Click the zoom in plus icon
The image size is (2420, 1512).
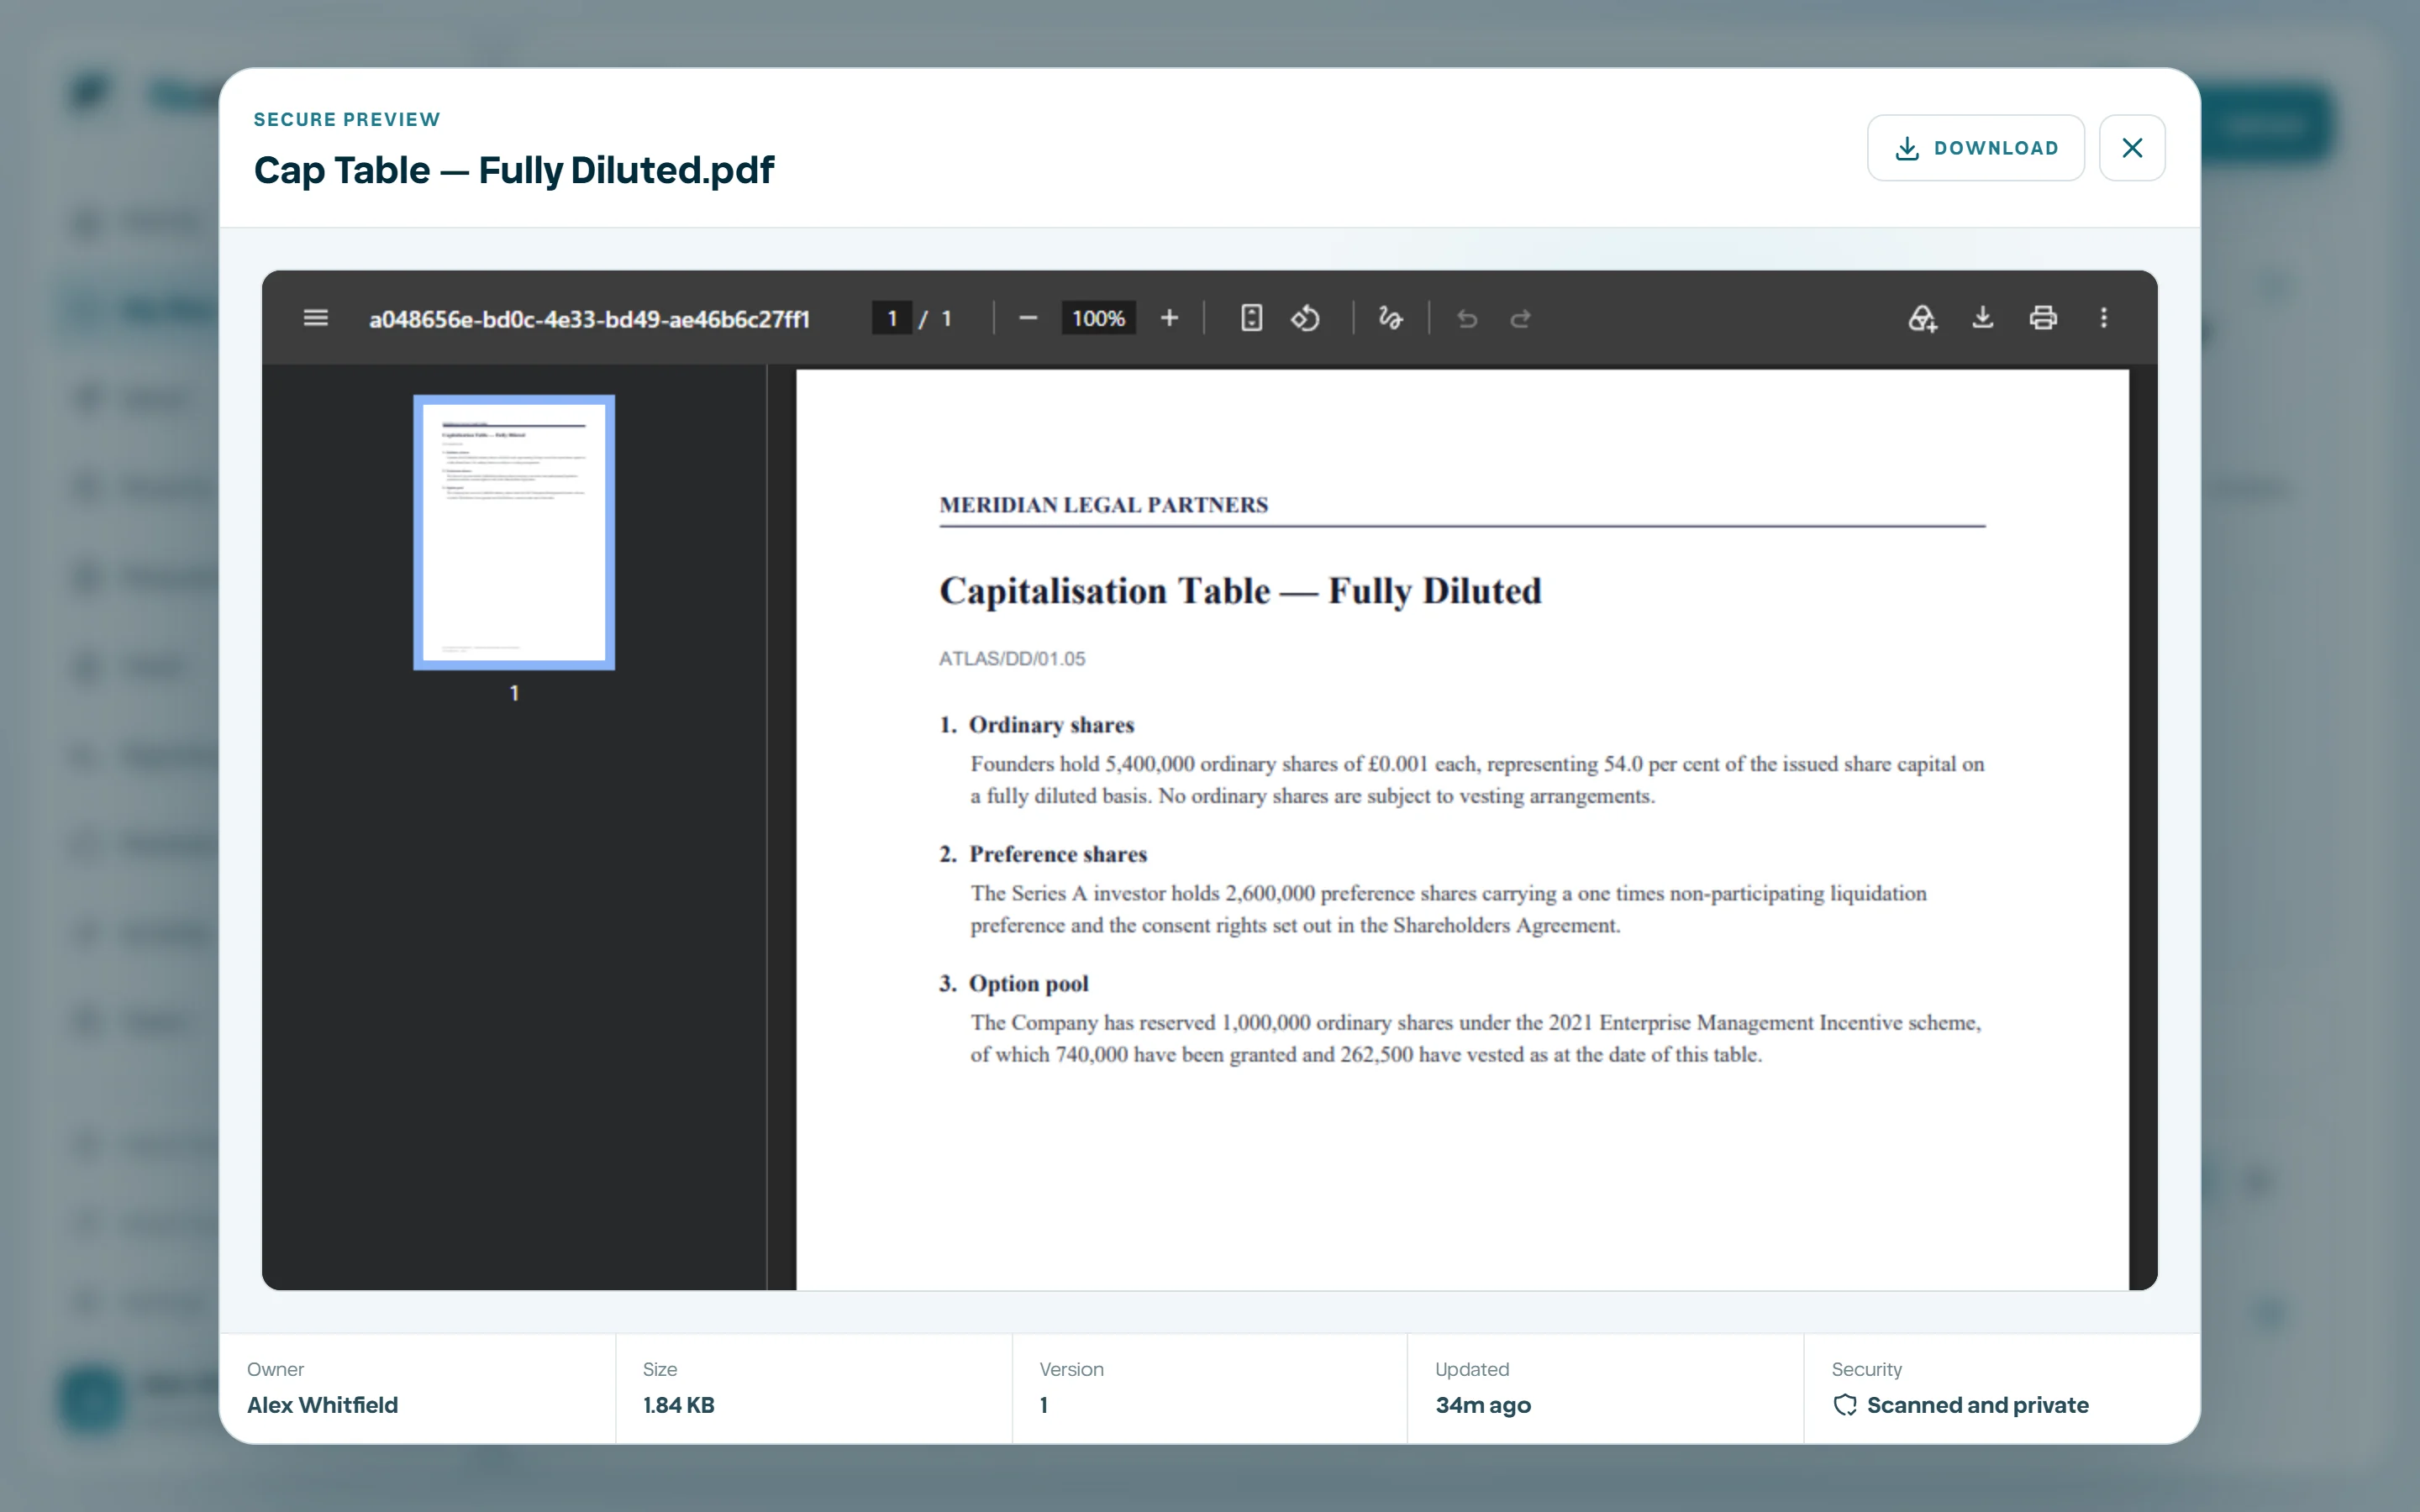[x=1169, y=318]
